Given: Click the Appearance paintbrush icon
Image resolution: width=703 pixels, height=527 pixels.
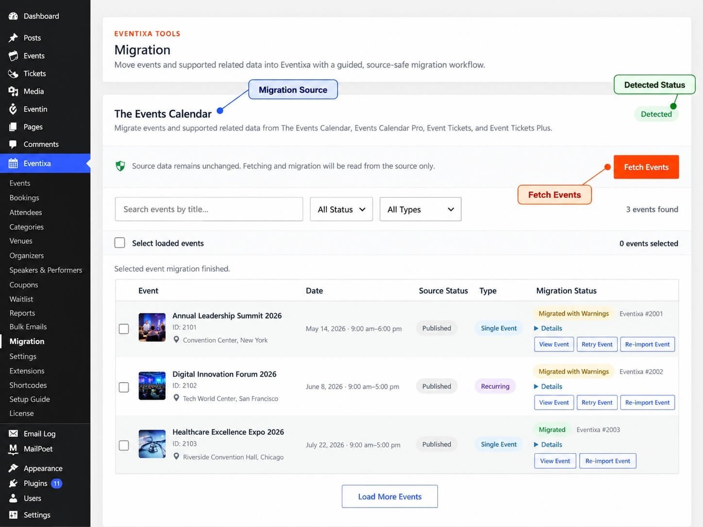Looking at the screenshot, I should [x=13, y=468].
